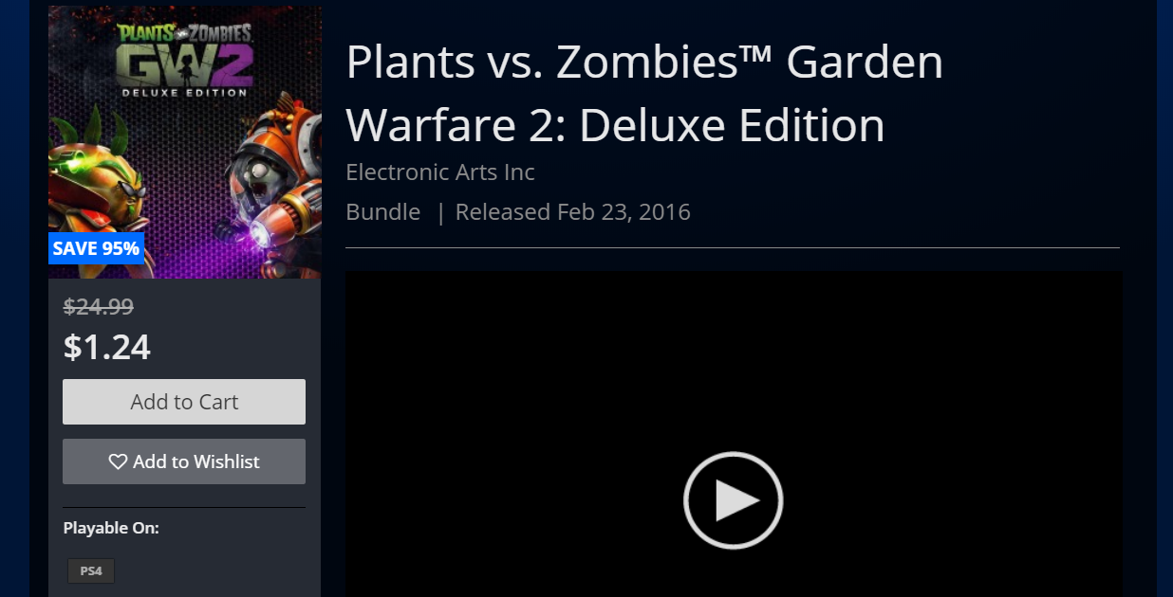Open the Garden Warfare 2 cover art

pos(185,142)
